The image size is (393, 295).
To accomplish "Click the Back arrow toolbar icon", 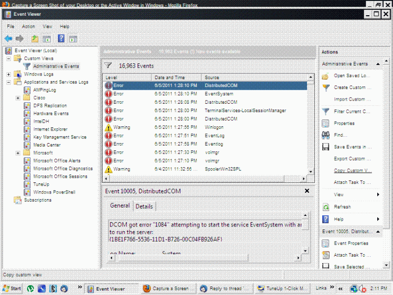I will [8, 39].
